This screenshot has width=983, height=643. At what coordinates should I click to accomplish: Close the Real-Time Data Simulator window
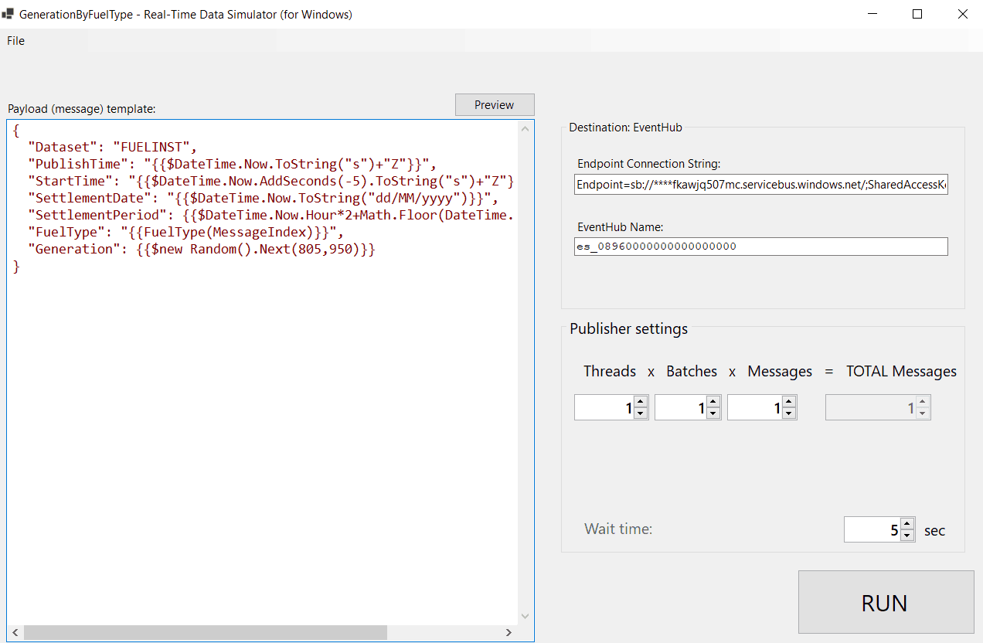tap(962, 14)
